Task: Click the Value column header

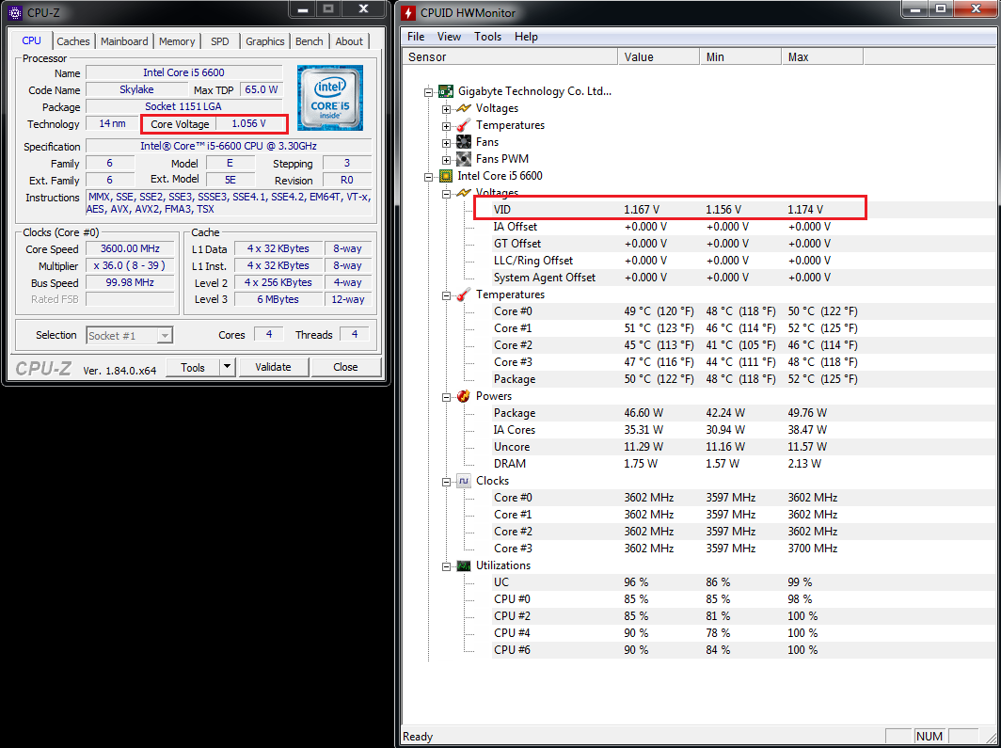Action: pos(659,56)
